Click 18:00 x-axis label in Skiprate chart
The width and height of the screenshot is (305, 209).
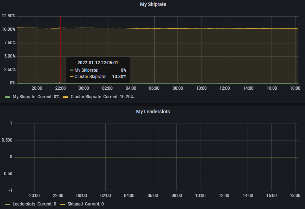coord(295,88)
